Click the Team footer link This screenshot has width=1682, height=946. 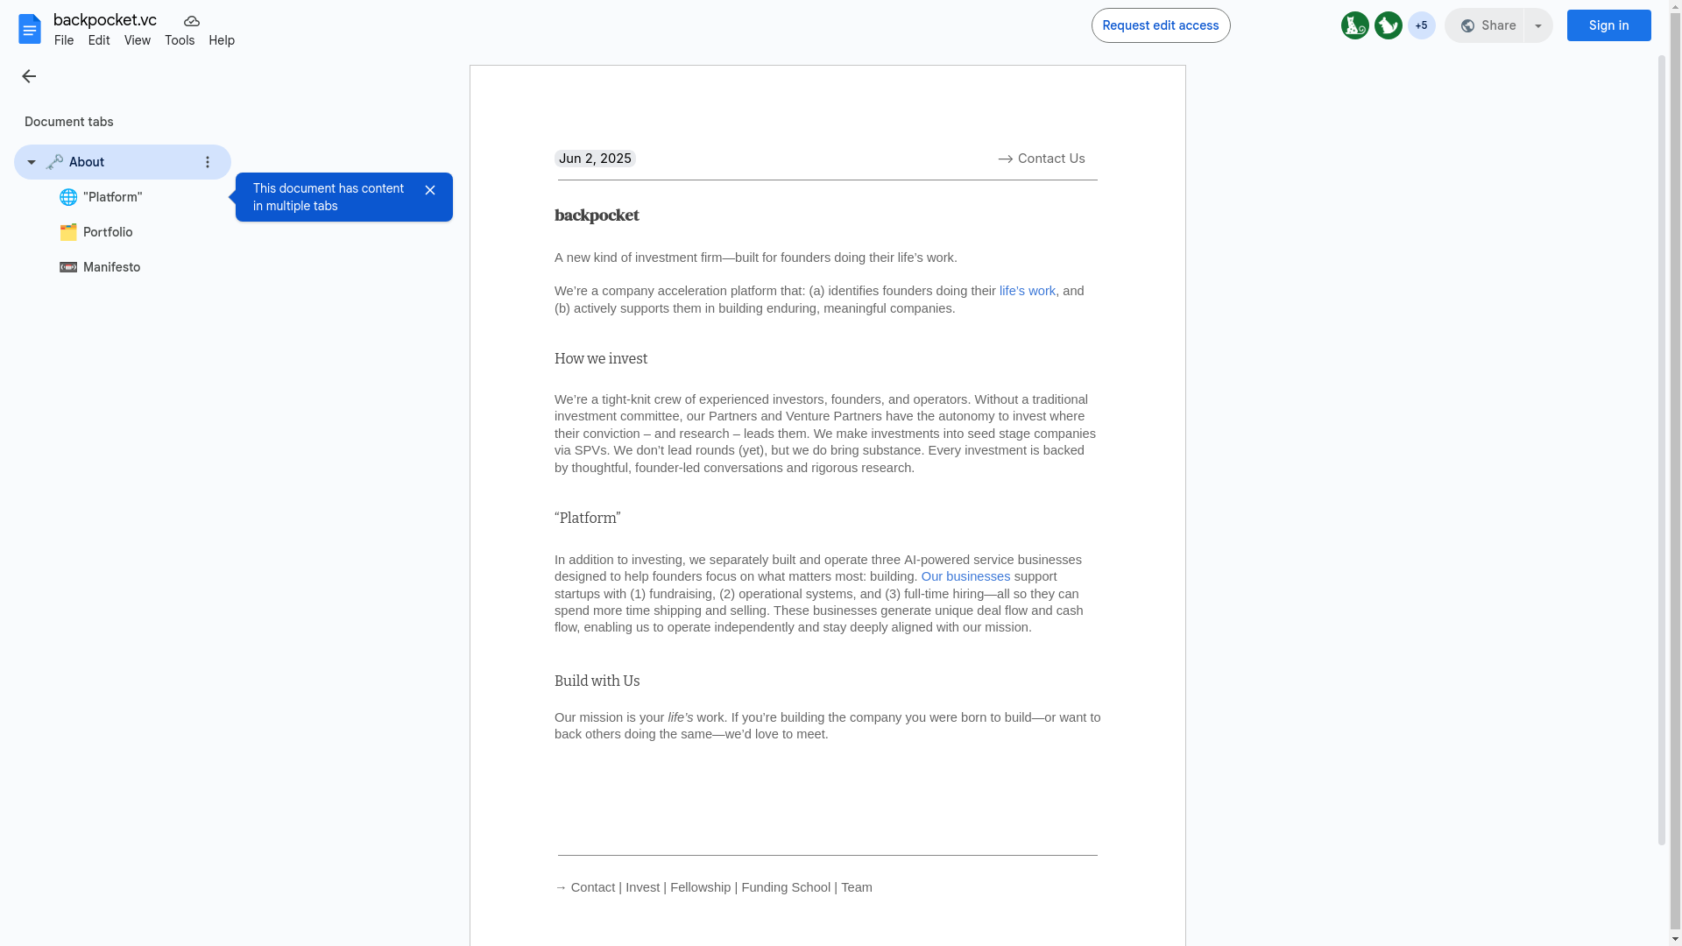857,887
